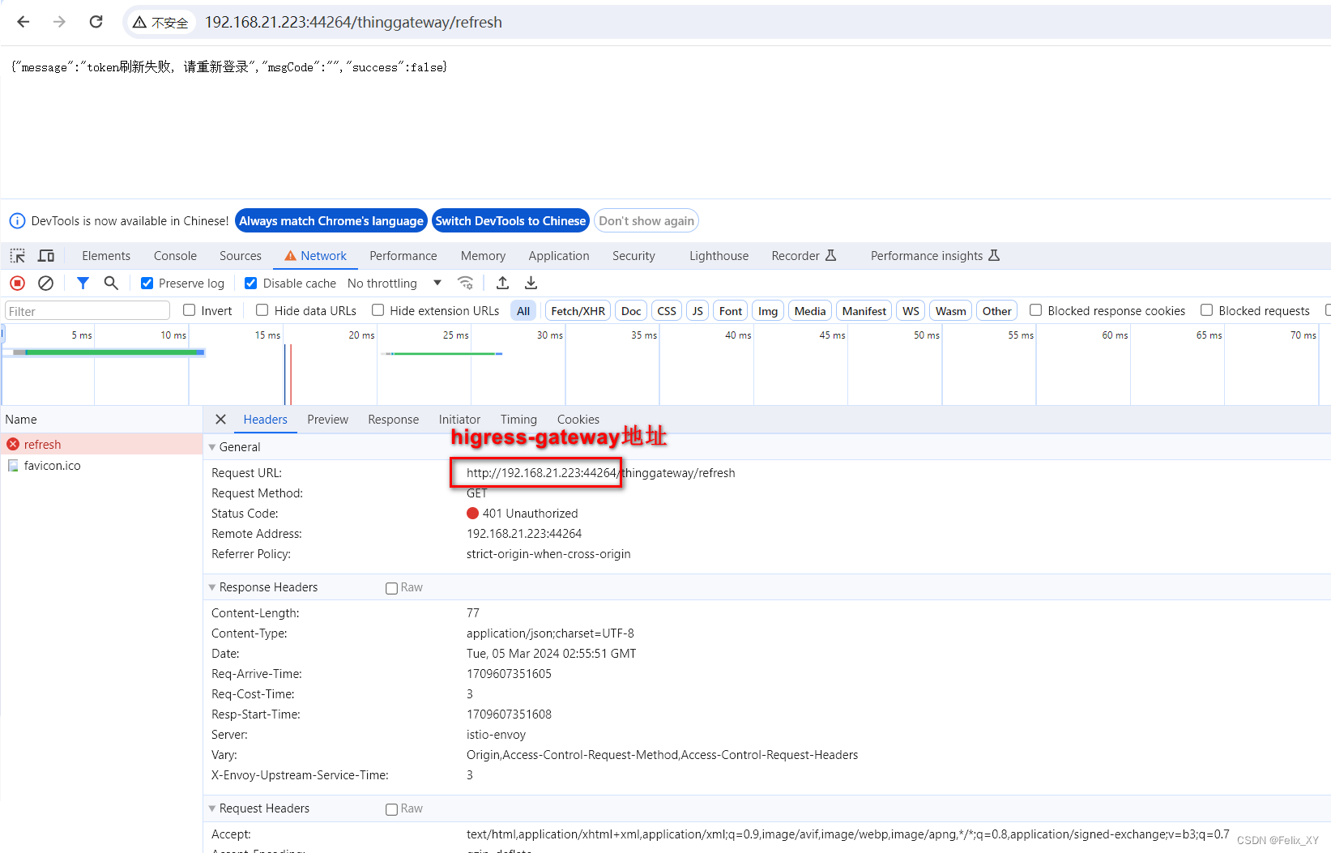Viewport: 1331px width, 853px height.
Task: Enable Hide data URLs checkbox
Action: pos(262,310)
